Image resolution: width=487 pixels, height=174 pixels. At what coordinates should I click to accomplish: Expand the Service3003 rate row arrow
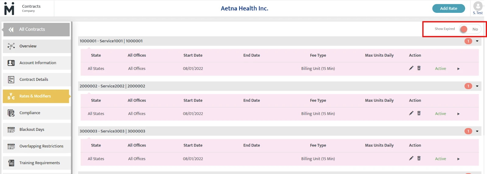point(458,159)
